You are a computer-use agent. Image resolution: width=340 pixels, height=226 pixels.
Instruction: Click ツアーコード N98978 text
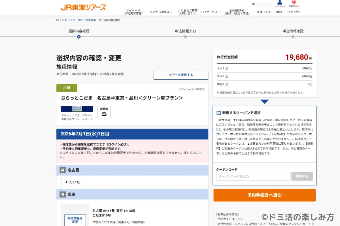point(191,89)
